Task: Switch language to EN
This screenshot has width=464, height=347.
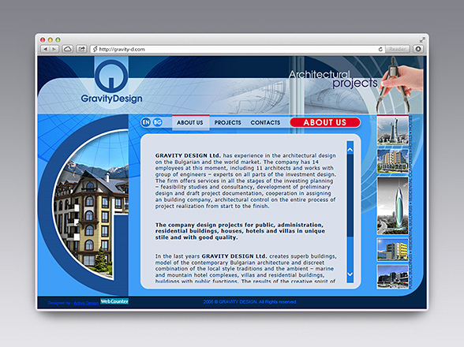Action: click(146, 122)
